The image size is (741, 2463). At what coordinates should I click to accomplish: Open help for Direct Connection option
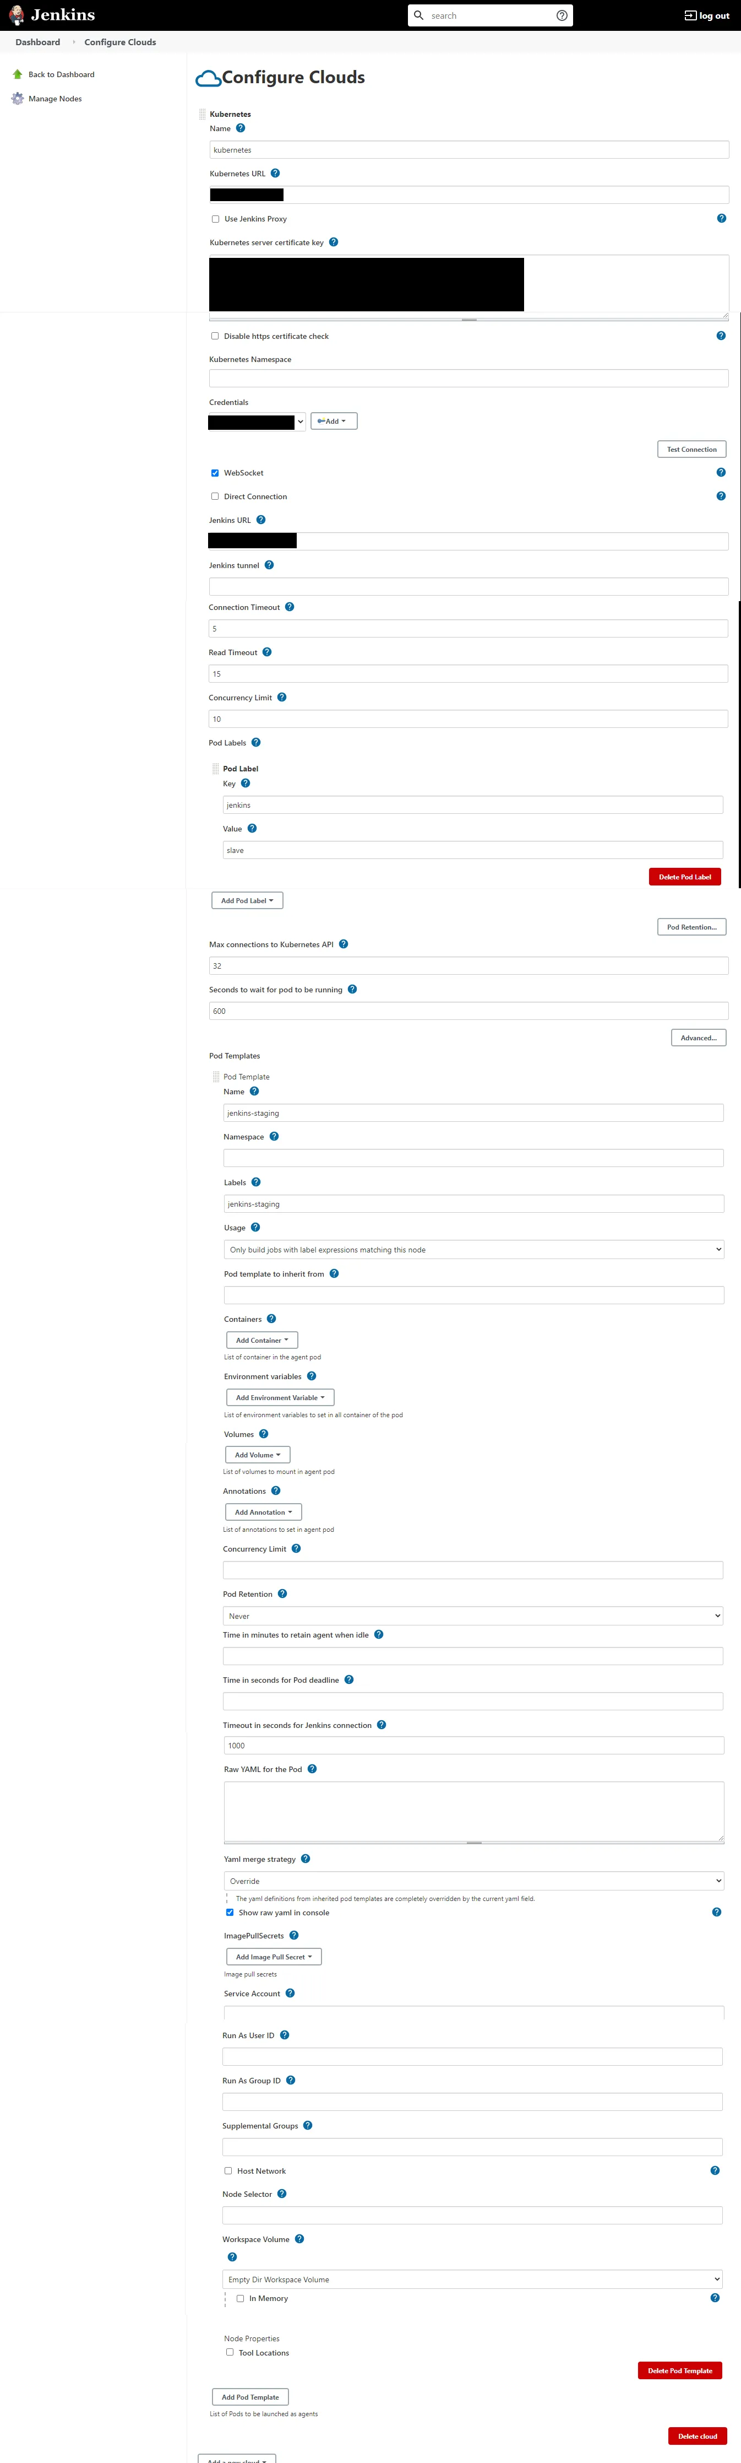pyautogui.click(x=721, y=496)
